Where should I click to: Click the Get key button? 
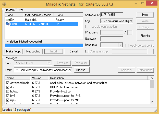tap(145, 27)
